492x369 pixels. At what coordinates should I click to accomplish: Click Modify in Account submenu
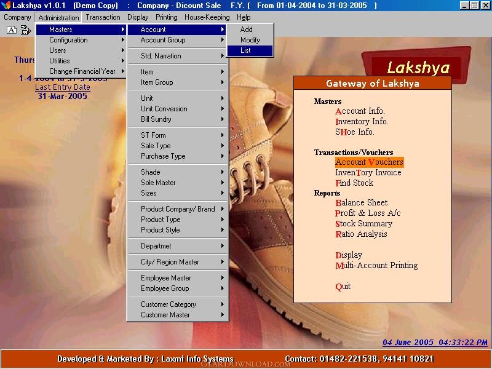250,40
